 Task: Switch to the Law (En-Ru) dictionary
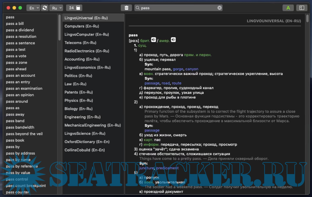tap(75, 84)
